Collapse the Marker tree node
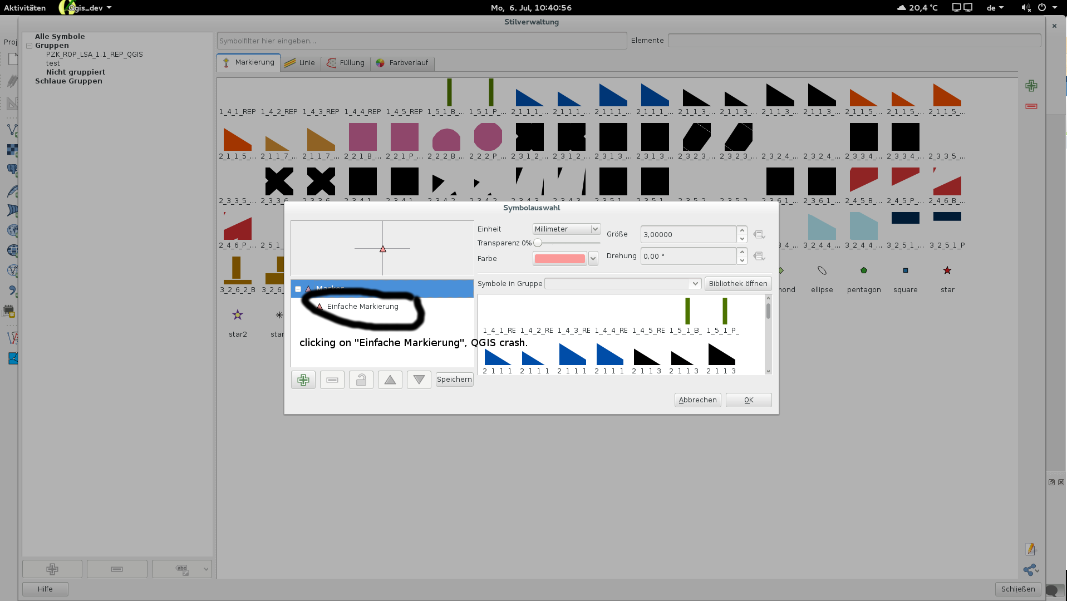 (x=298, y=289)
